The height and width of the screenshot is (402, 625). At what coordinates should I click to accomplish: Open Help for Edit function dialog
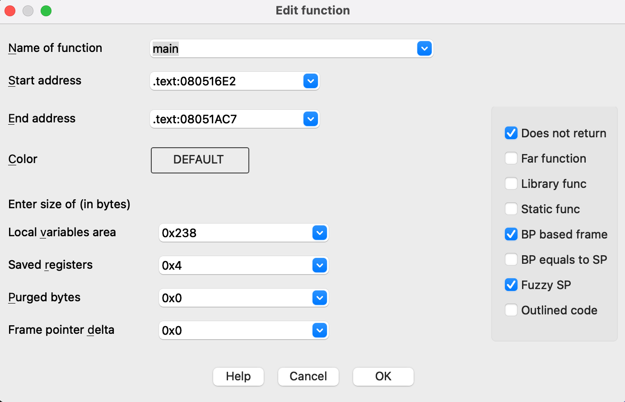tap(238, 376)
